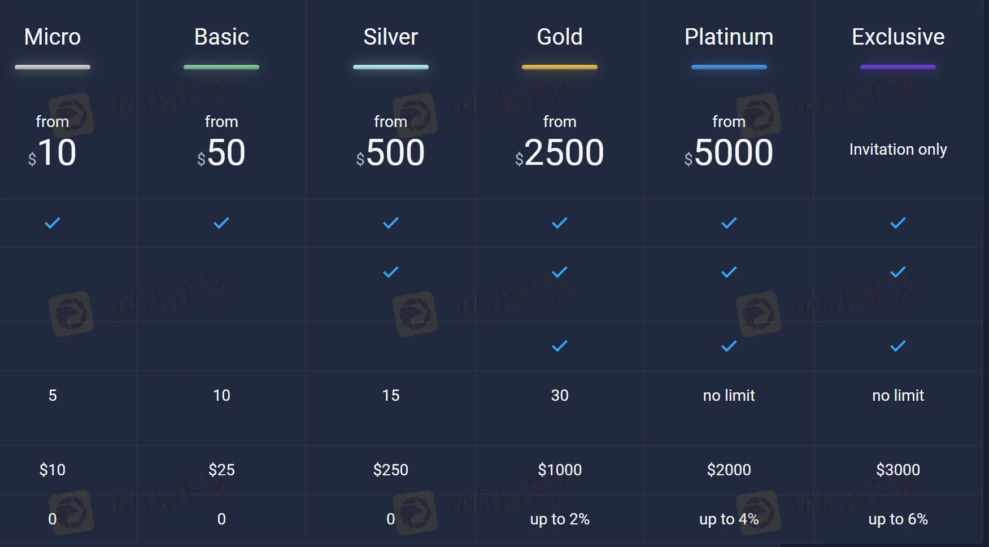This screenshot has width=989, height=547.
Task: Click the '$2000' Platinum value
Action: (x=729, y=470)
